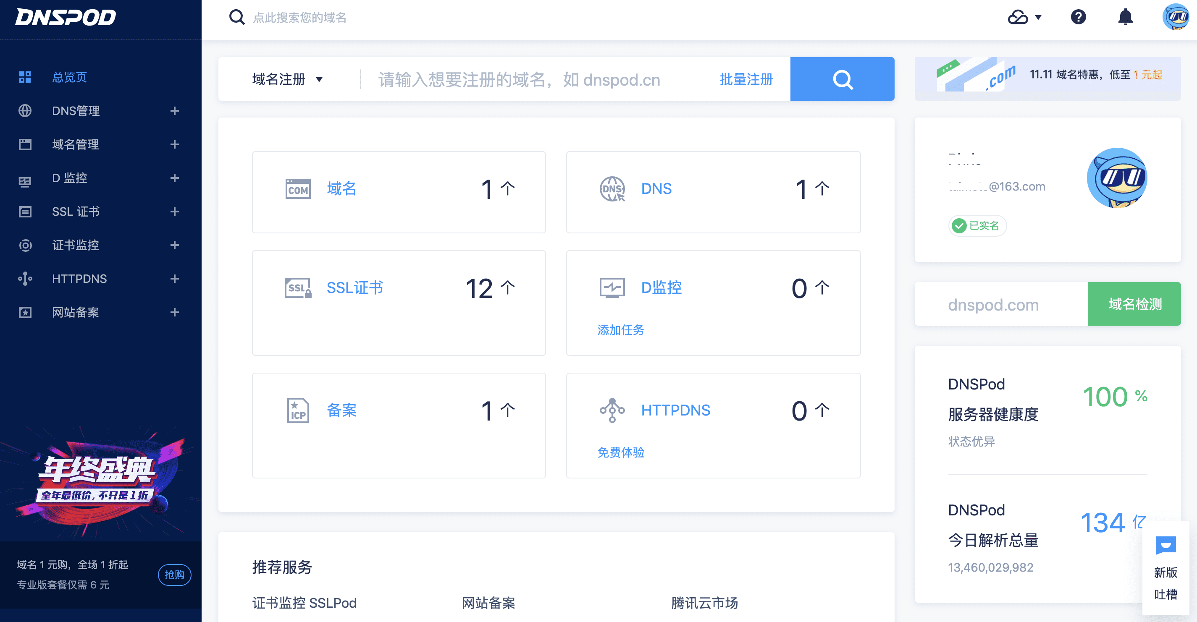Open the cloud account dropdown icon
This screenshot has width=1197, height=622.
[x=1024, y=17]
